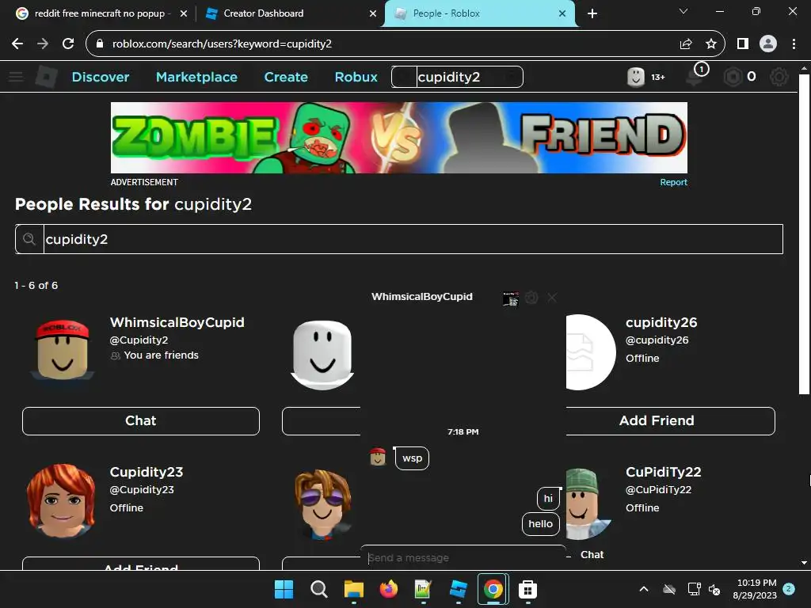The width and height of the screenshot is (811, 608).
Task: Open the Robux balance icon
Action: [733, 77]
